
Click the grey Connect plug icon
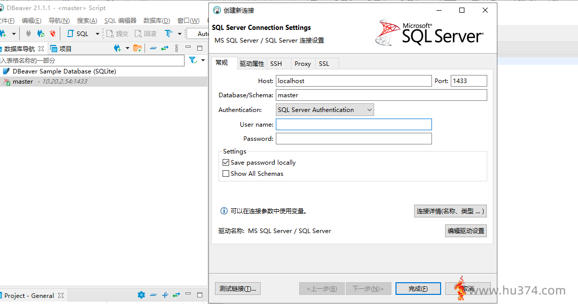(28, 33)
